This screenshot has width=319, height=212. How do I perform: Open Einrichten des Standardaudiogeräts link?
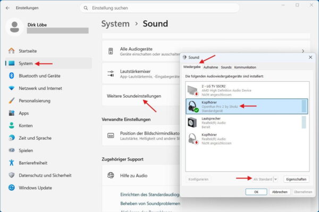pyautogui.click(x=150, y=194)
